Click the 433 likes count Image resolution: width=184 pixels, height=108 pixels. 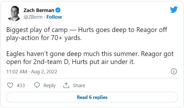click(21, 86)
